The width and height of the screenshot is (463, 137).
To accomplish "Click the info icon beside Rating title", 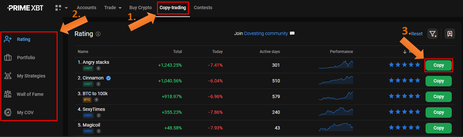I will pos(98,34).
